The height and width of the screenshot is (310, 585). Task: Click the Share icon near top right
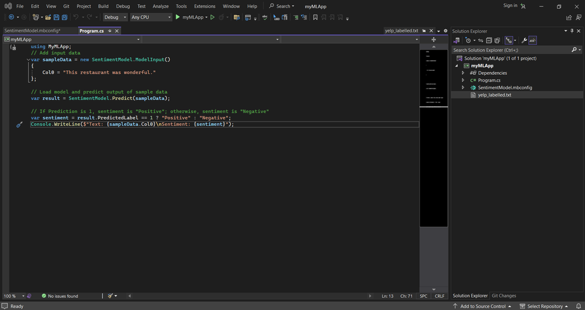(x=569, y=17)
